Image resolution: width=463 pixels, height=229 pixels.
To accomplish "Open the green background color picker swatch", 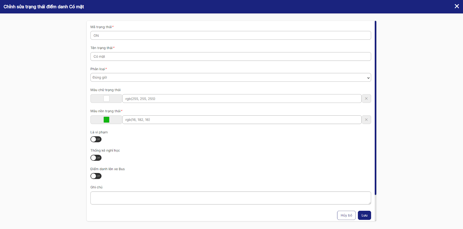I will pos(106,120).
